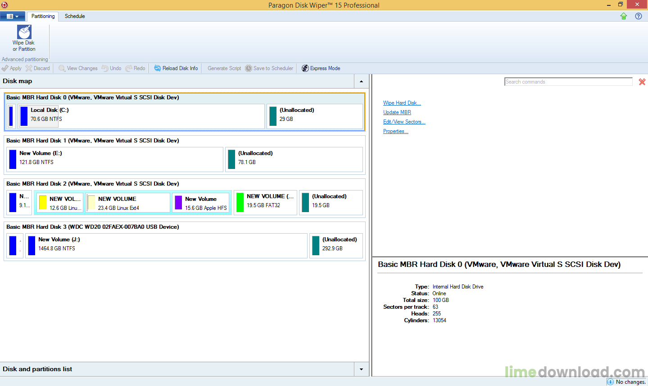
Task: Expand the Disk and partitions list
Action: [361, 369]
